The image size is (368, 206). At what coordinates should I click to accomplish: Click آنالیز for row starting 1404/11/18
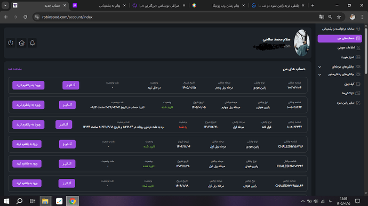coord(67,184)
